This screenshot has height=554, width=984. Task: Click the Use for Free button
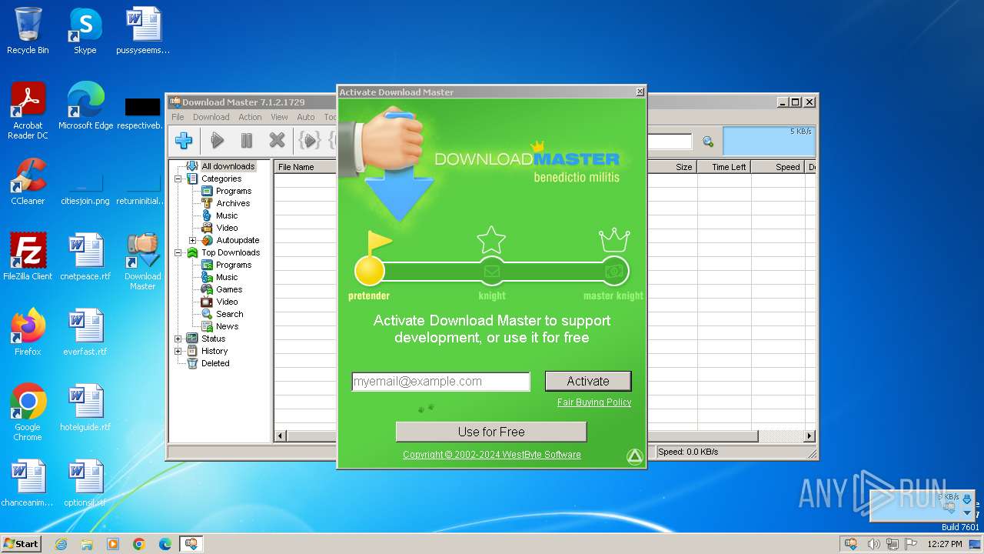[x=491, y=432]
